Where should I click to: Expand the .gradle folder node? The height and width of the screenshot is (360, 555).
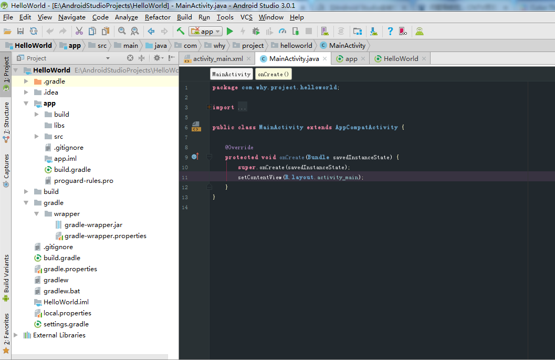tap(26, 81)
